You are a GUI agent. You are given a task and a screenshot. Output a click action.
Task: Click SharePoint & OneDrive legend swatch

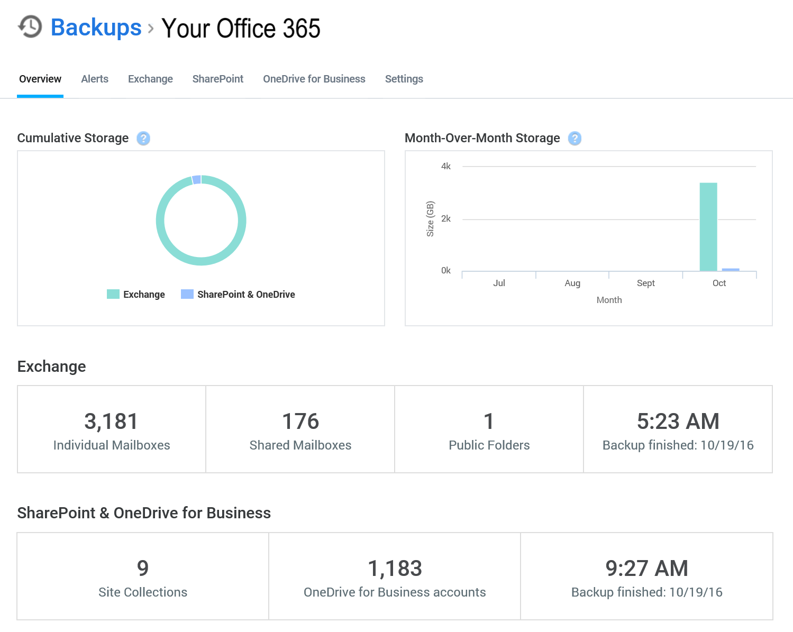(187, 294)
